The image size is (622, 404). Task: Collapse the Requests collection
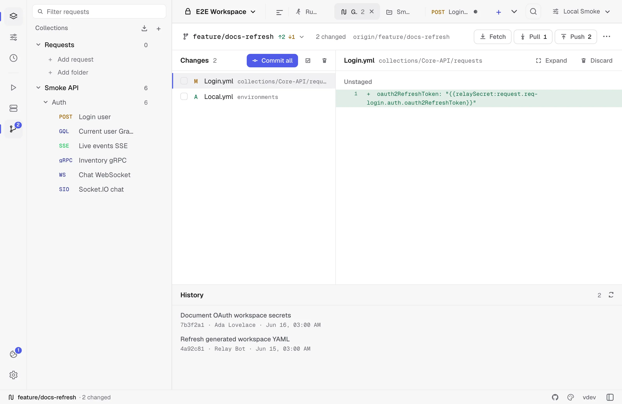coord(38,45)
